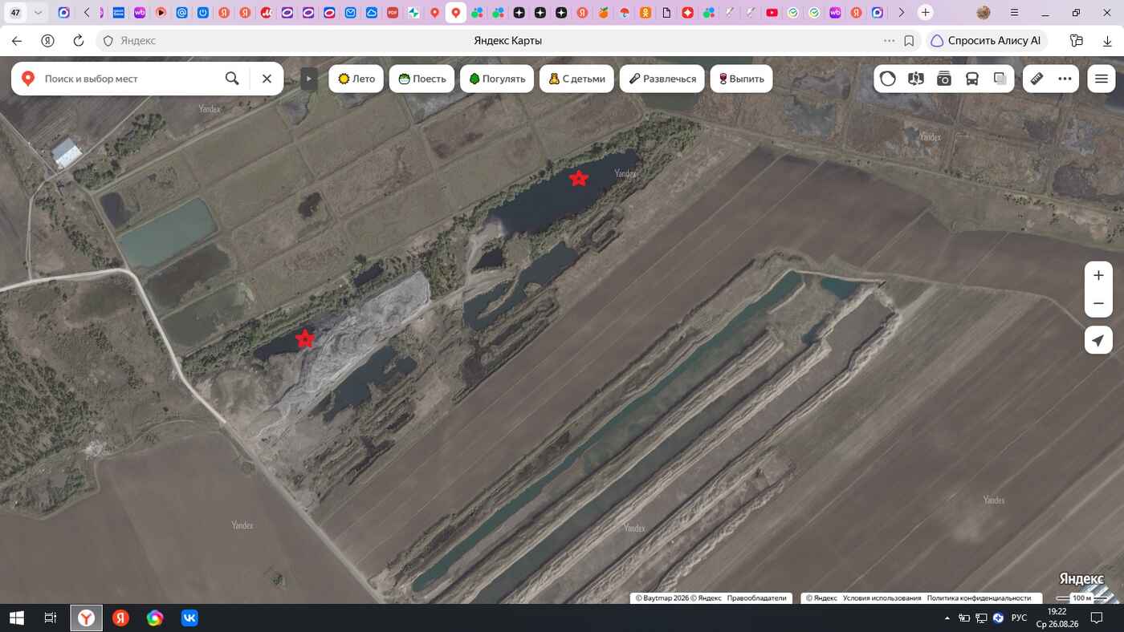Open the Windows Start menu
The width and height of the screenshot is (1124, 632).
coord(16,618)
